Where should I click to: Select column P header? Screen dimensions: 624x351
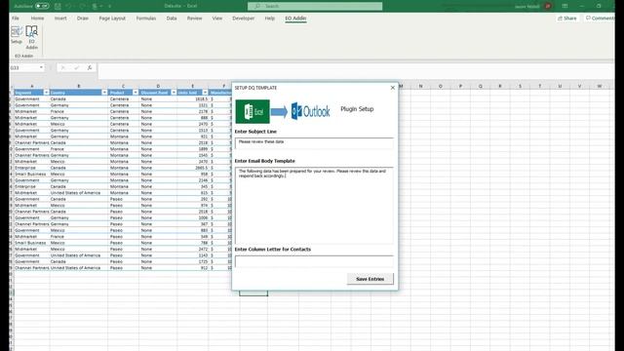coord(460,86)
